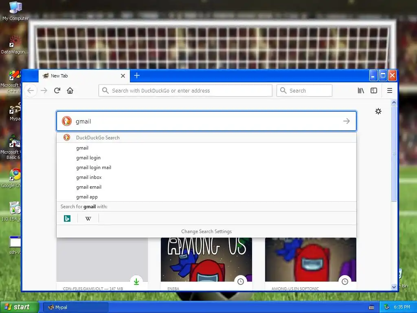Choose the 'gmail login mail' suggestion
Viewport: 417px width, 313px height.
(206, 168)
